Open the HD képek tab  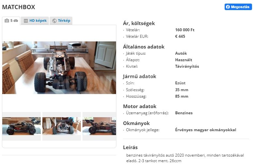click(35, 21)
